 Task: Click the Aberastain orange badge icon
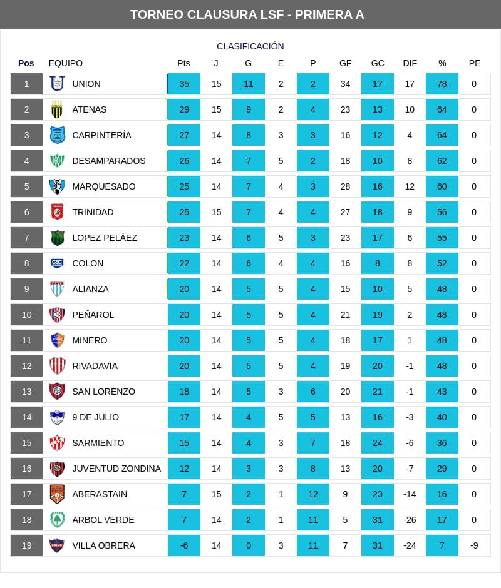tap(58, 494)
